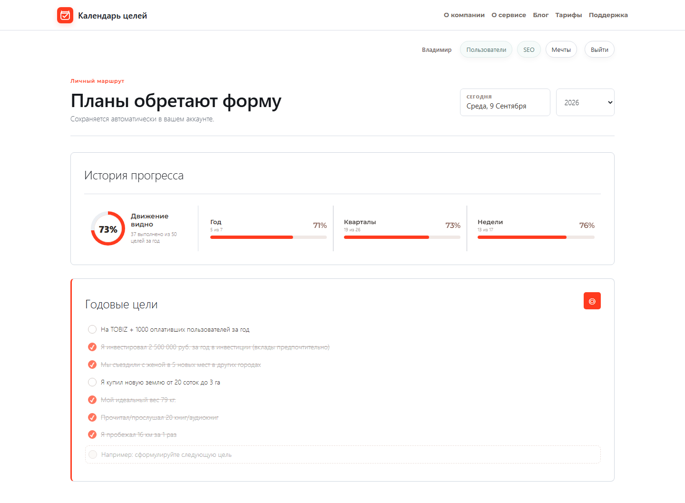
Task: Click the Пользователи button
Action: point(486,49)
